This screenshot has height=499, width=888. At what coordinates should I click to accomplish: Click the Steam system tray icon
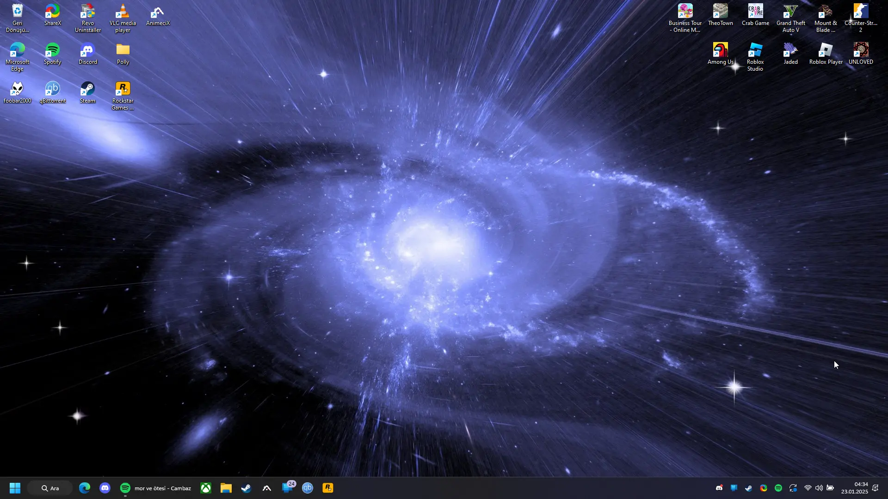(749, 488)
